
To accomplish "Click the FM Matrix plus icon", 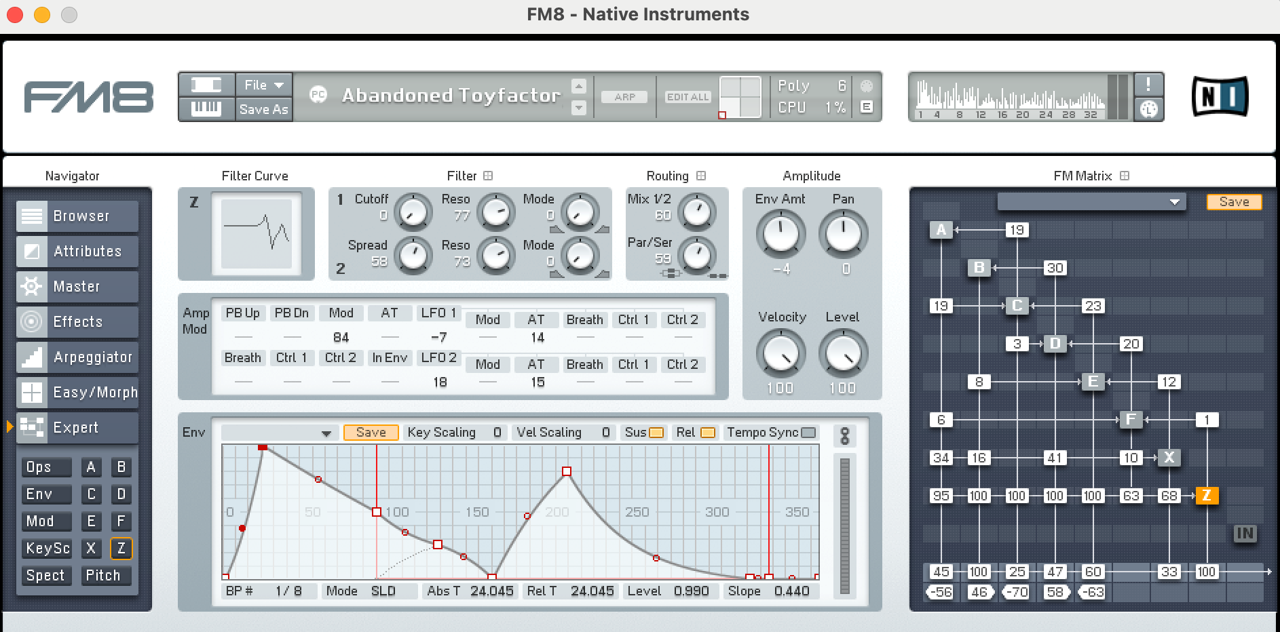I will click(x=1125, y=176).
